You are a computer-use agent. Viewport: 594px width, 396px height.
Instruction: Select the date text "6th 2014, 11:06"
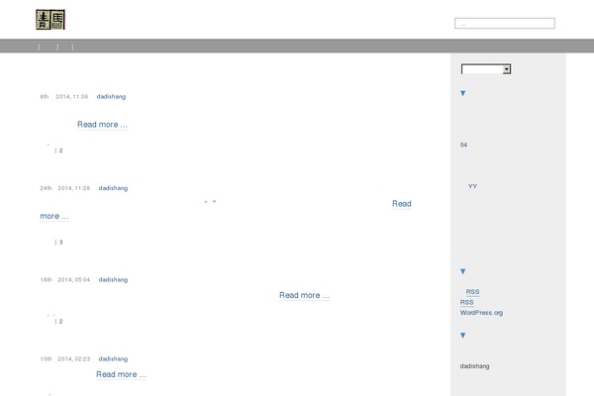pyautogui.click(x=64, y=97)
